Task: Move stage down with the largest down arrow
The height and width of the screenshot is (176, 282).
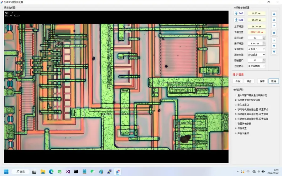Action: 274,52
